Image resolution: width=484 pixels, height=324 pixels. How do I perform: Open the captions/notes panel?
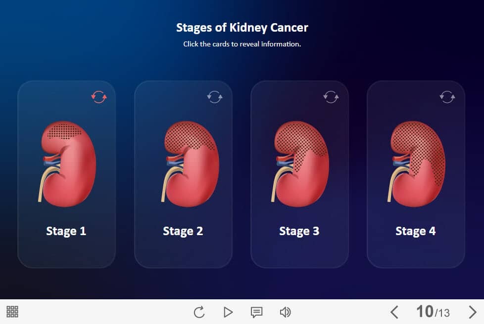tap(256, 312)
